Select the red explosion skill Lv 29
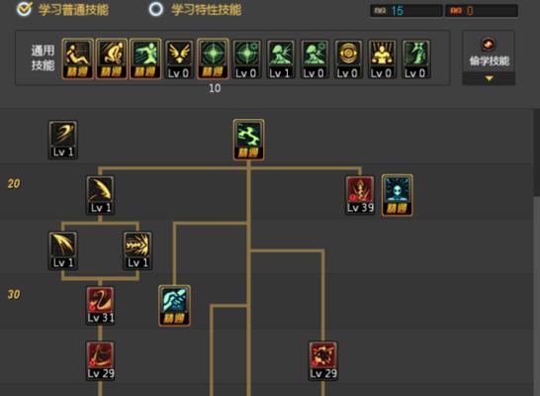Image resolution: width=540 pixels, height=396 pixels. click(x=323, y=360)
